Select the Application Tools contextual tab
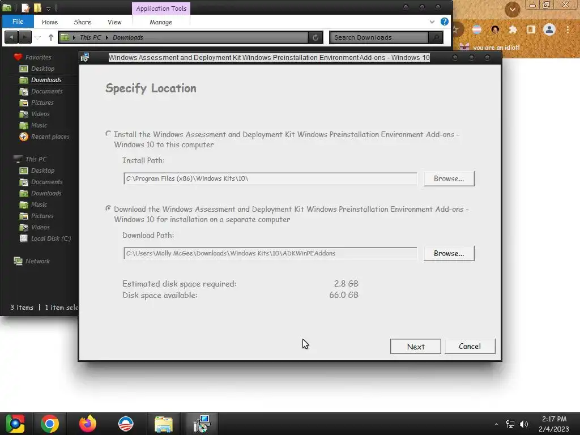Image resolution: width=580 pixels, height=435 pixels. (x=161, y=8)
